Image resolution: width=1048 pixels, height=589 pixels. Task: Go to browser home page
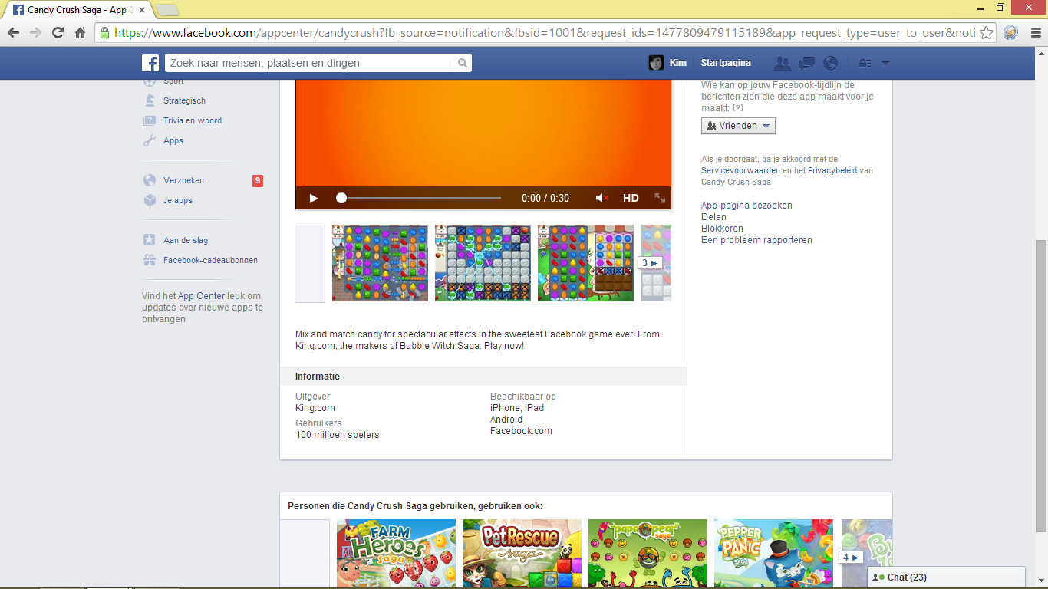click(x=80, y=32)
